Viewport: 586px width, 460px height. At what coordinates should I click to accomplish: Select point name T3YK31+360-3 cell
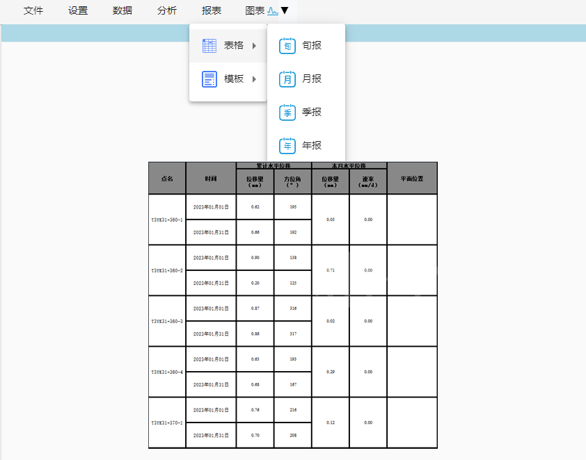(x=167, y=321)
